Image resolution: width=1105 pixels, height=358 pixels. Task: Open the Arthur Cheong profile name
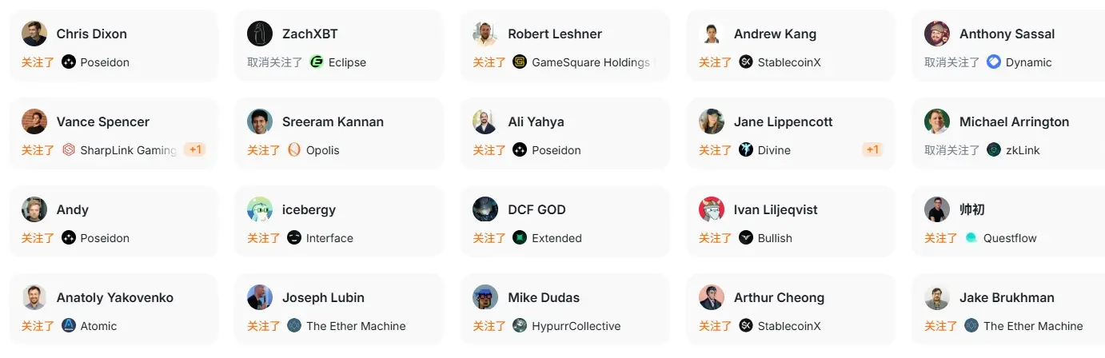pos(779,297)
